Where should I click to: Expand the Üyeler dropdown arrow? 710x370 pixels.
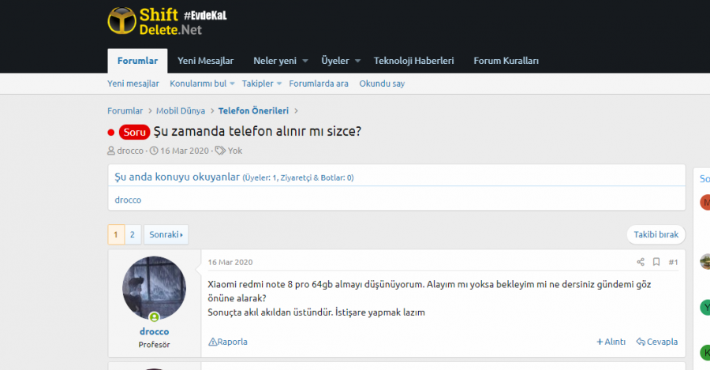[357, 61]
